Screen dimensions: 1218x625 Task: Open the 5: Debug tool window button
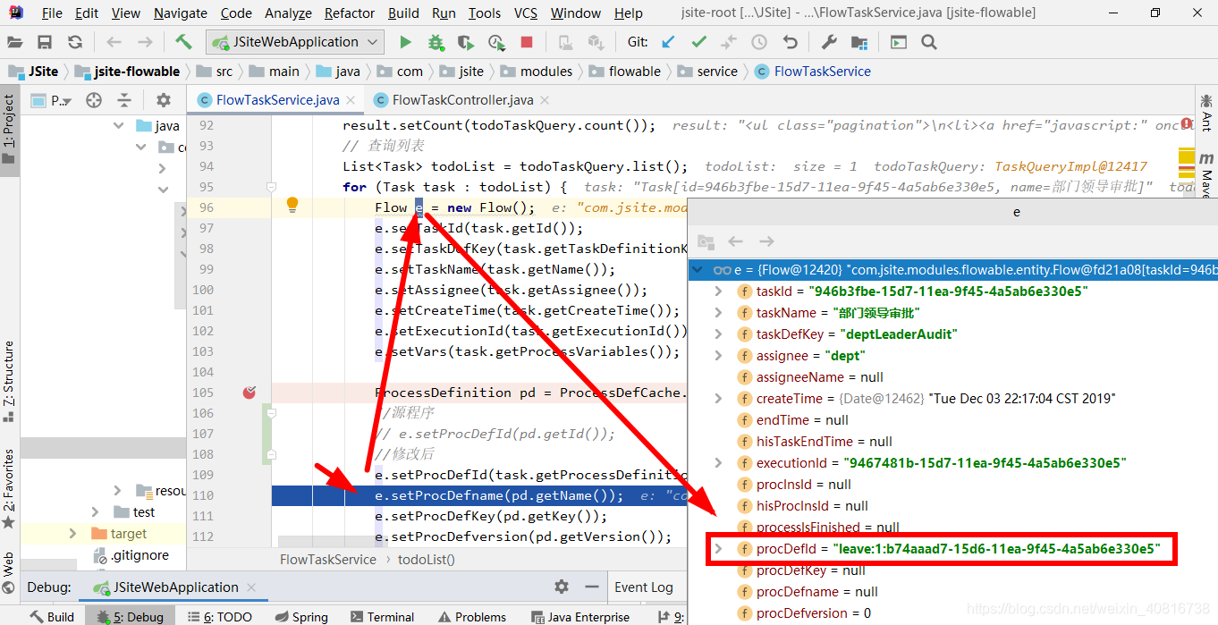click(x=131, y=617)
